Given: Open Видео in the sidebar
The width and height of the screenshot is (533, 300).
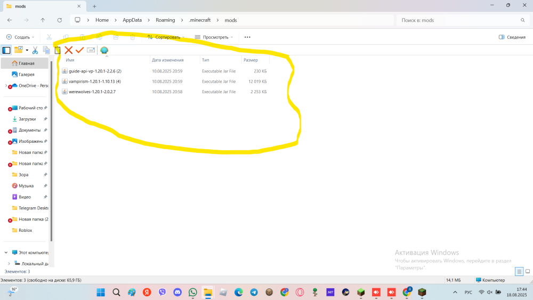Looking at the screenshot, I should tap(26, 197).
